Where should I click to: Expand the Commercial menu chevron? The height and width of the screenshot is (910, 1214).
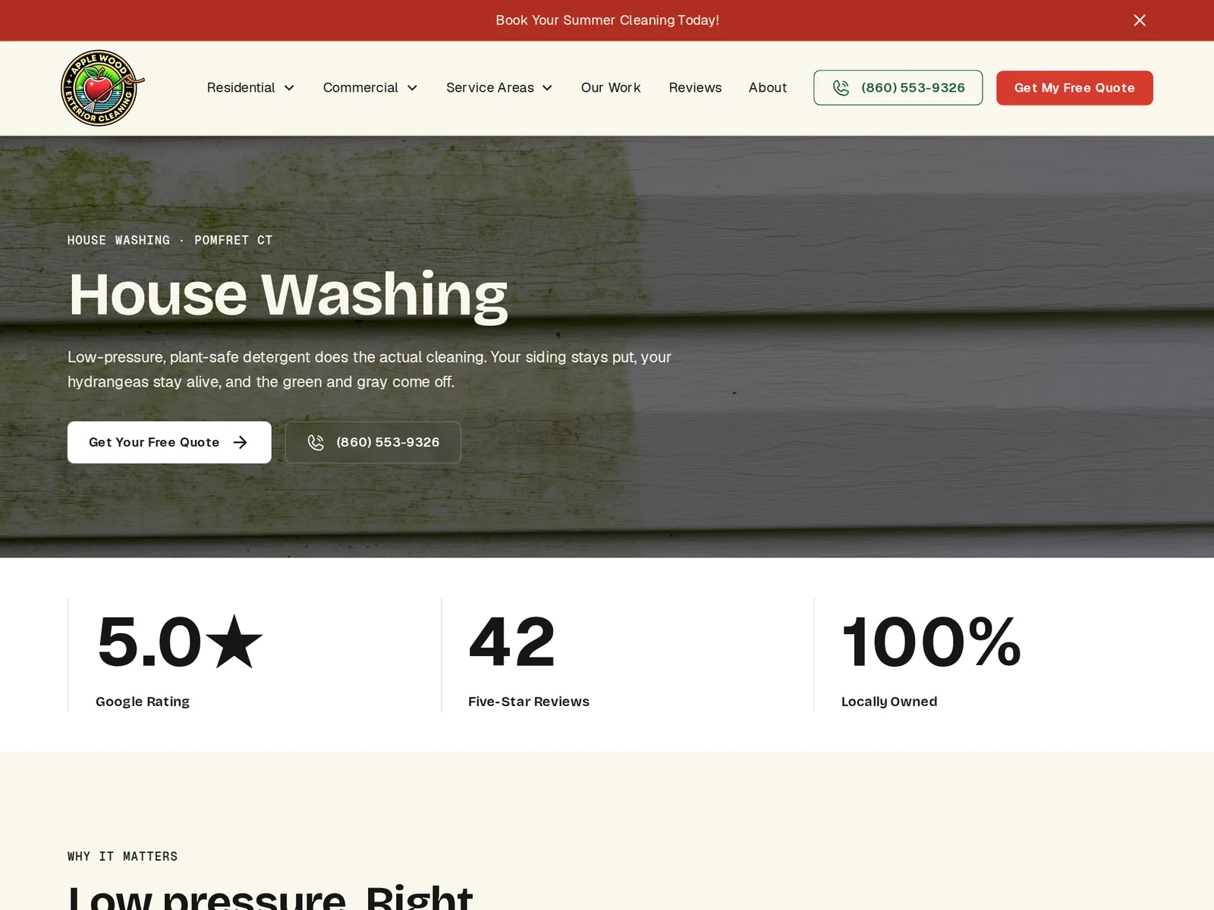(x=413, y=88)
